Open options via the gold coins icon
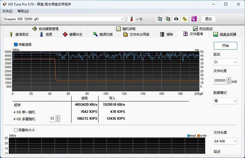 point(184,19)
